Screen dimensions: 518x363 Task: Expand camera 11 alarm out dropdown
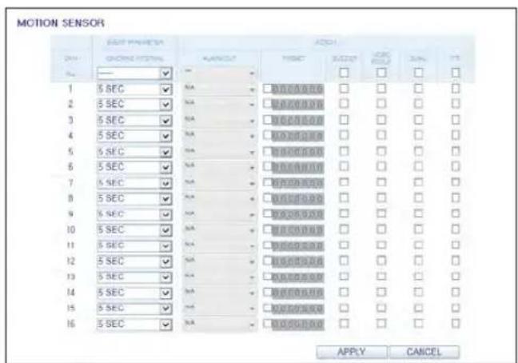point(220,246)
